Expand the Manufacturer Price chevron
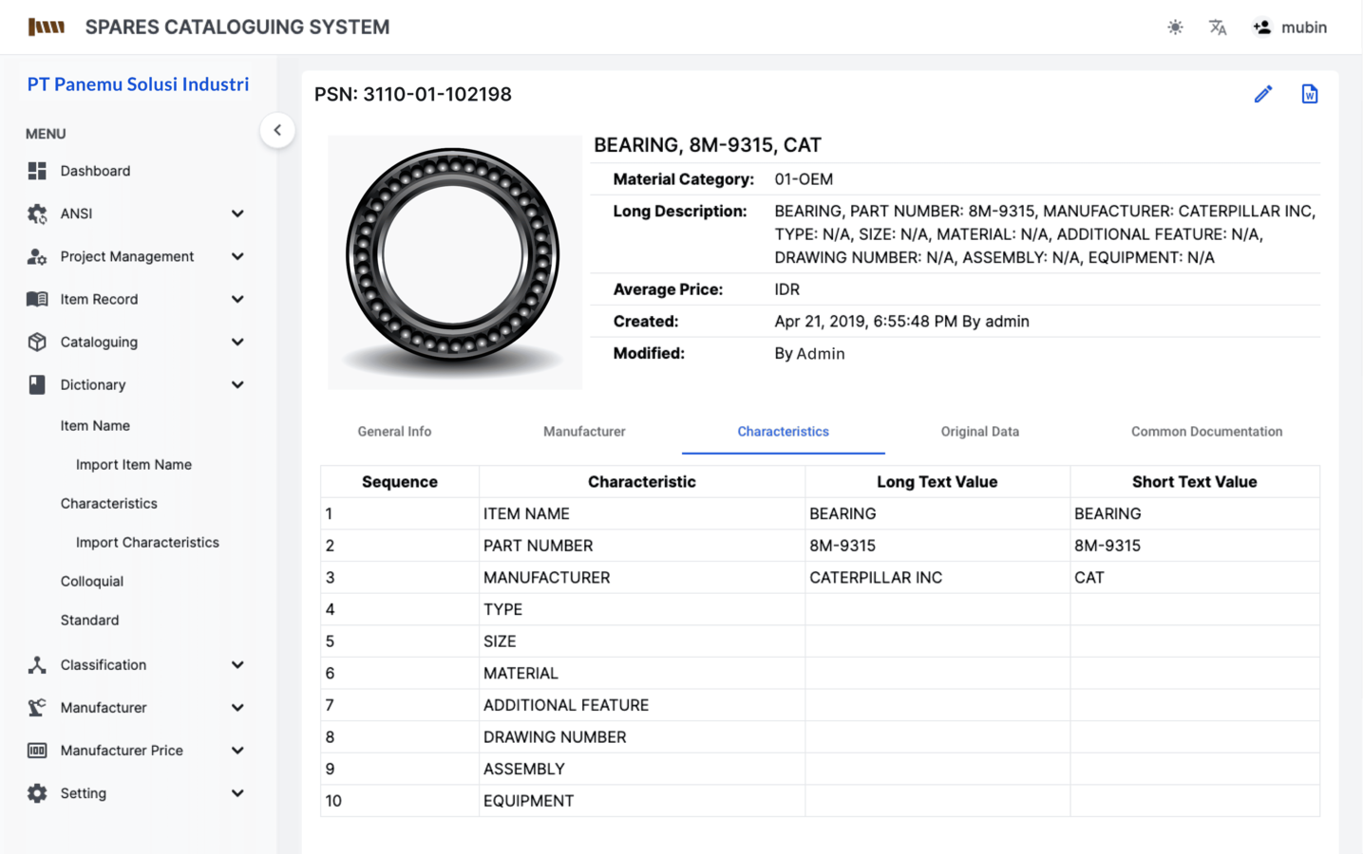The height and width of the screenshot is (854, 1363). point(237,751)
